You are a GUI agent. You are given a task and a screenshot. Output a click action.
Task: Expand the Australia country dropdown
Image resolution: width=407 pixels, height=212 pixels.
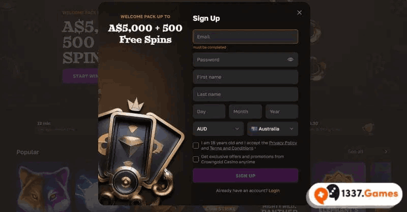point(273,129)
